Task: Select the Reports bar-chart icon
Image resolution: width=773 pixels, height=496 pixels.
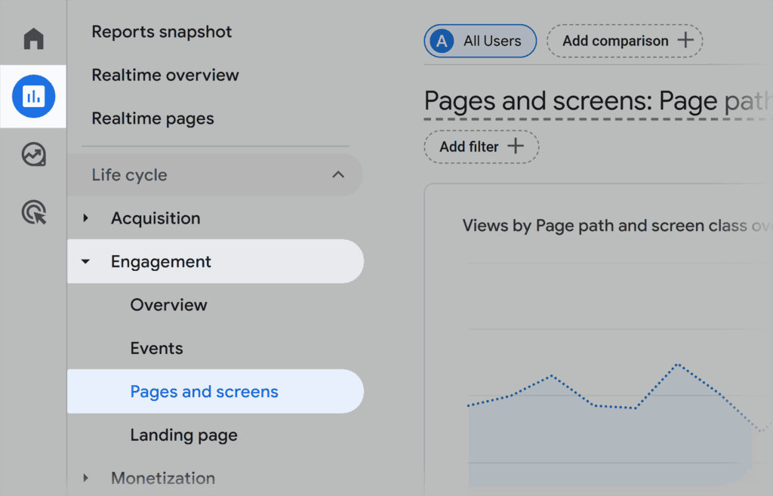Action: 33,96
